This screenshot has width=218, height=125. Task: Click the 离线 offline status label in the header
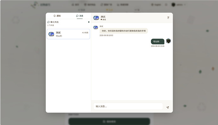(104, 20)
